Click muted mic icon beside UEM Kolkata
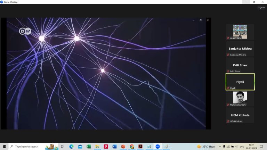Image resolution: width=267 pixels, height=150 pixels. click(x=228, y=122)
